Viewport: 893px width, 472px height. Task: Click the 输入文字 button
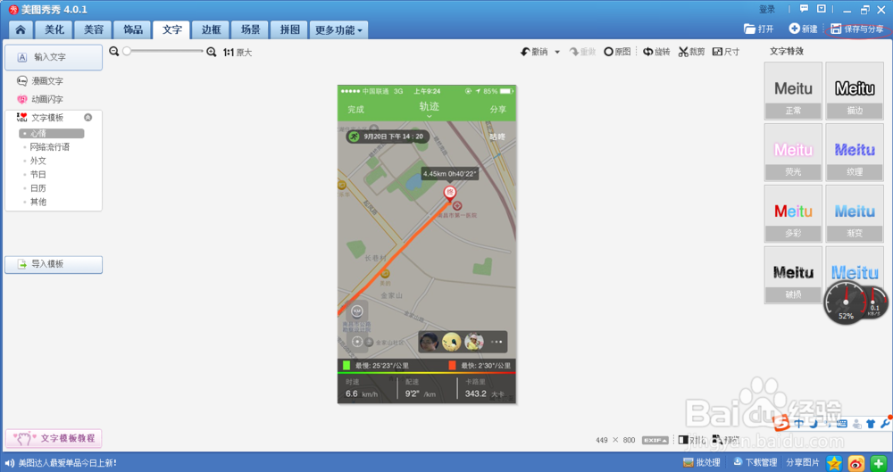click(54, 57)
